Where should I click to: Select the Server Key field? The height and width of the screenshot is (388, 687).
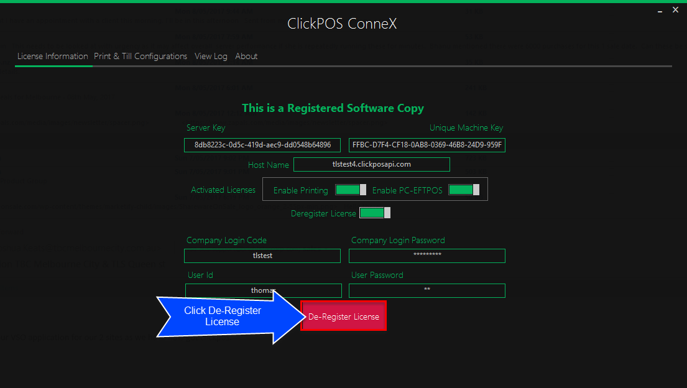tap(262, 145)
